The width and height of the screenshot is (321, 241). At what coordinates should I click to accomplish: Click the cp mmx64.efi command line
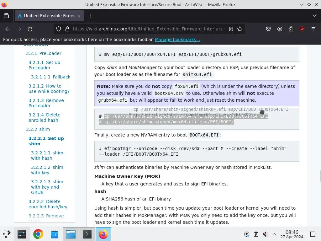tap(166, 122)
